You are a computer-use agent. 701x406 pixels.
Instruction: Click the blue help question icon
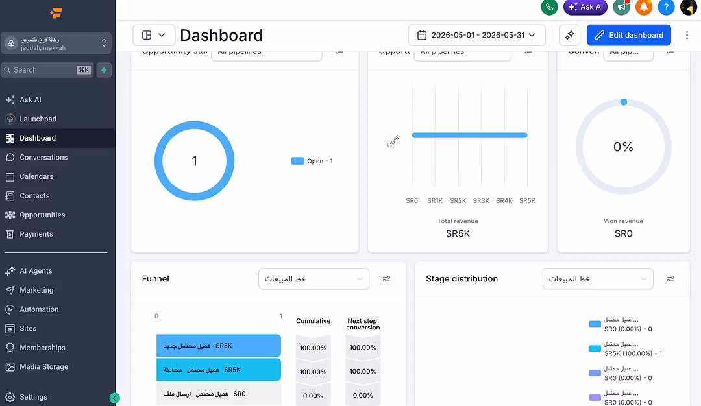click(x=666, y=7)
